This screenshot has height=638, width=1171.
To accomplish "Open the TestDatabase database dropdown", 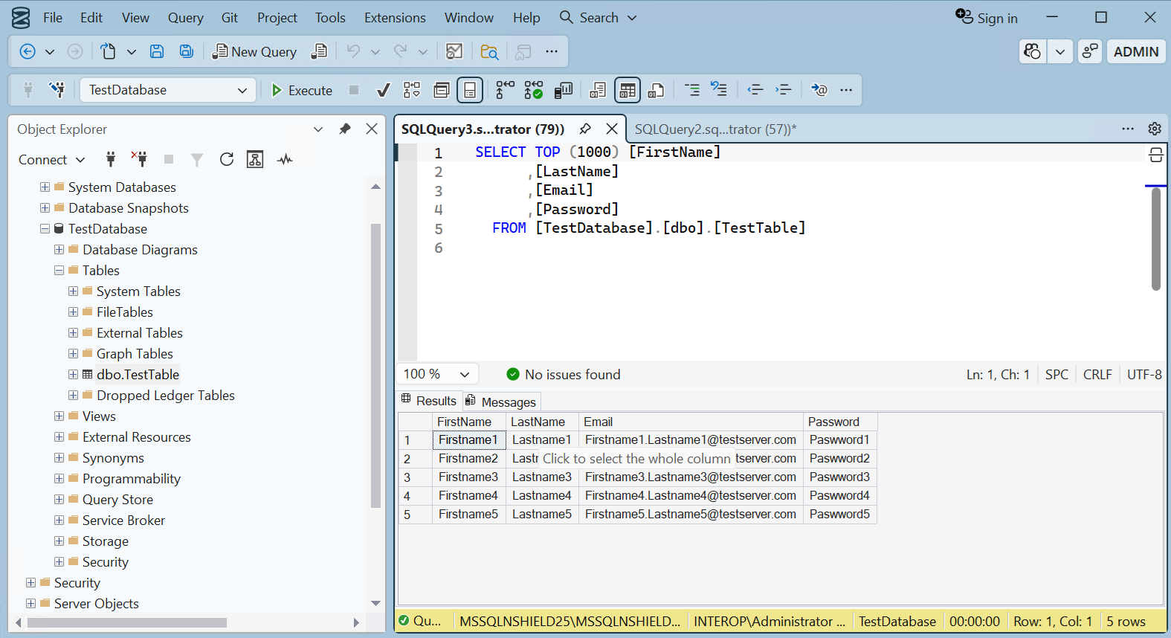I will click(x=168, y=90).
